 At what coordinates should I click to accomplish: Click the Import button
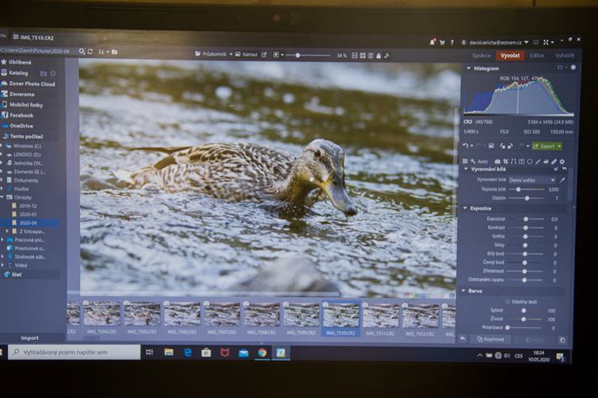pyautogui.click(x=29, y=338)
